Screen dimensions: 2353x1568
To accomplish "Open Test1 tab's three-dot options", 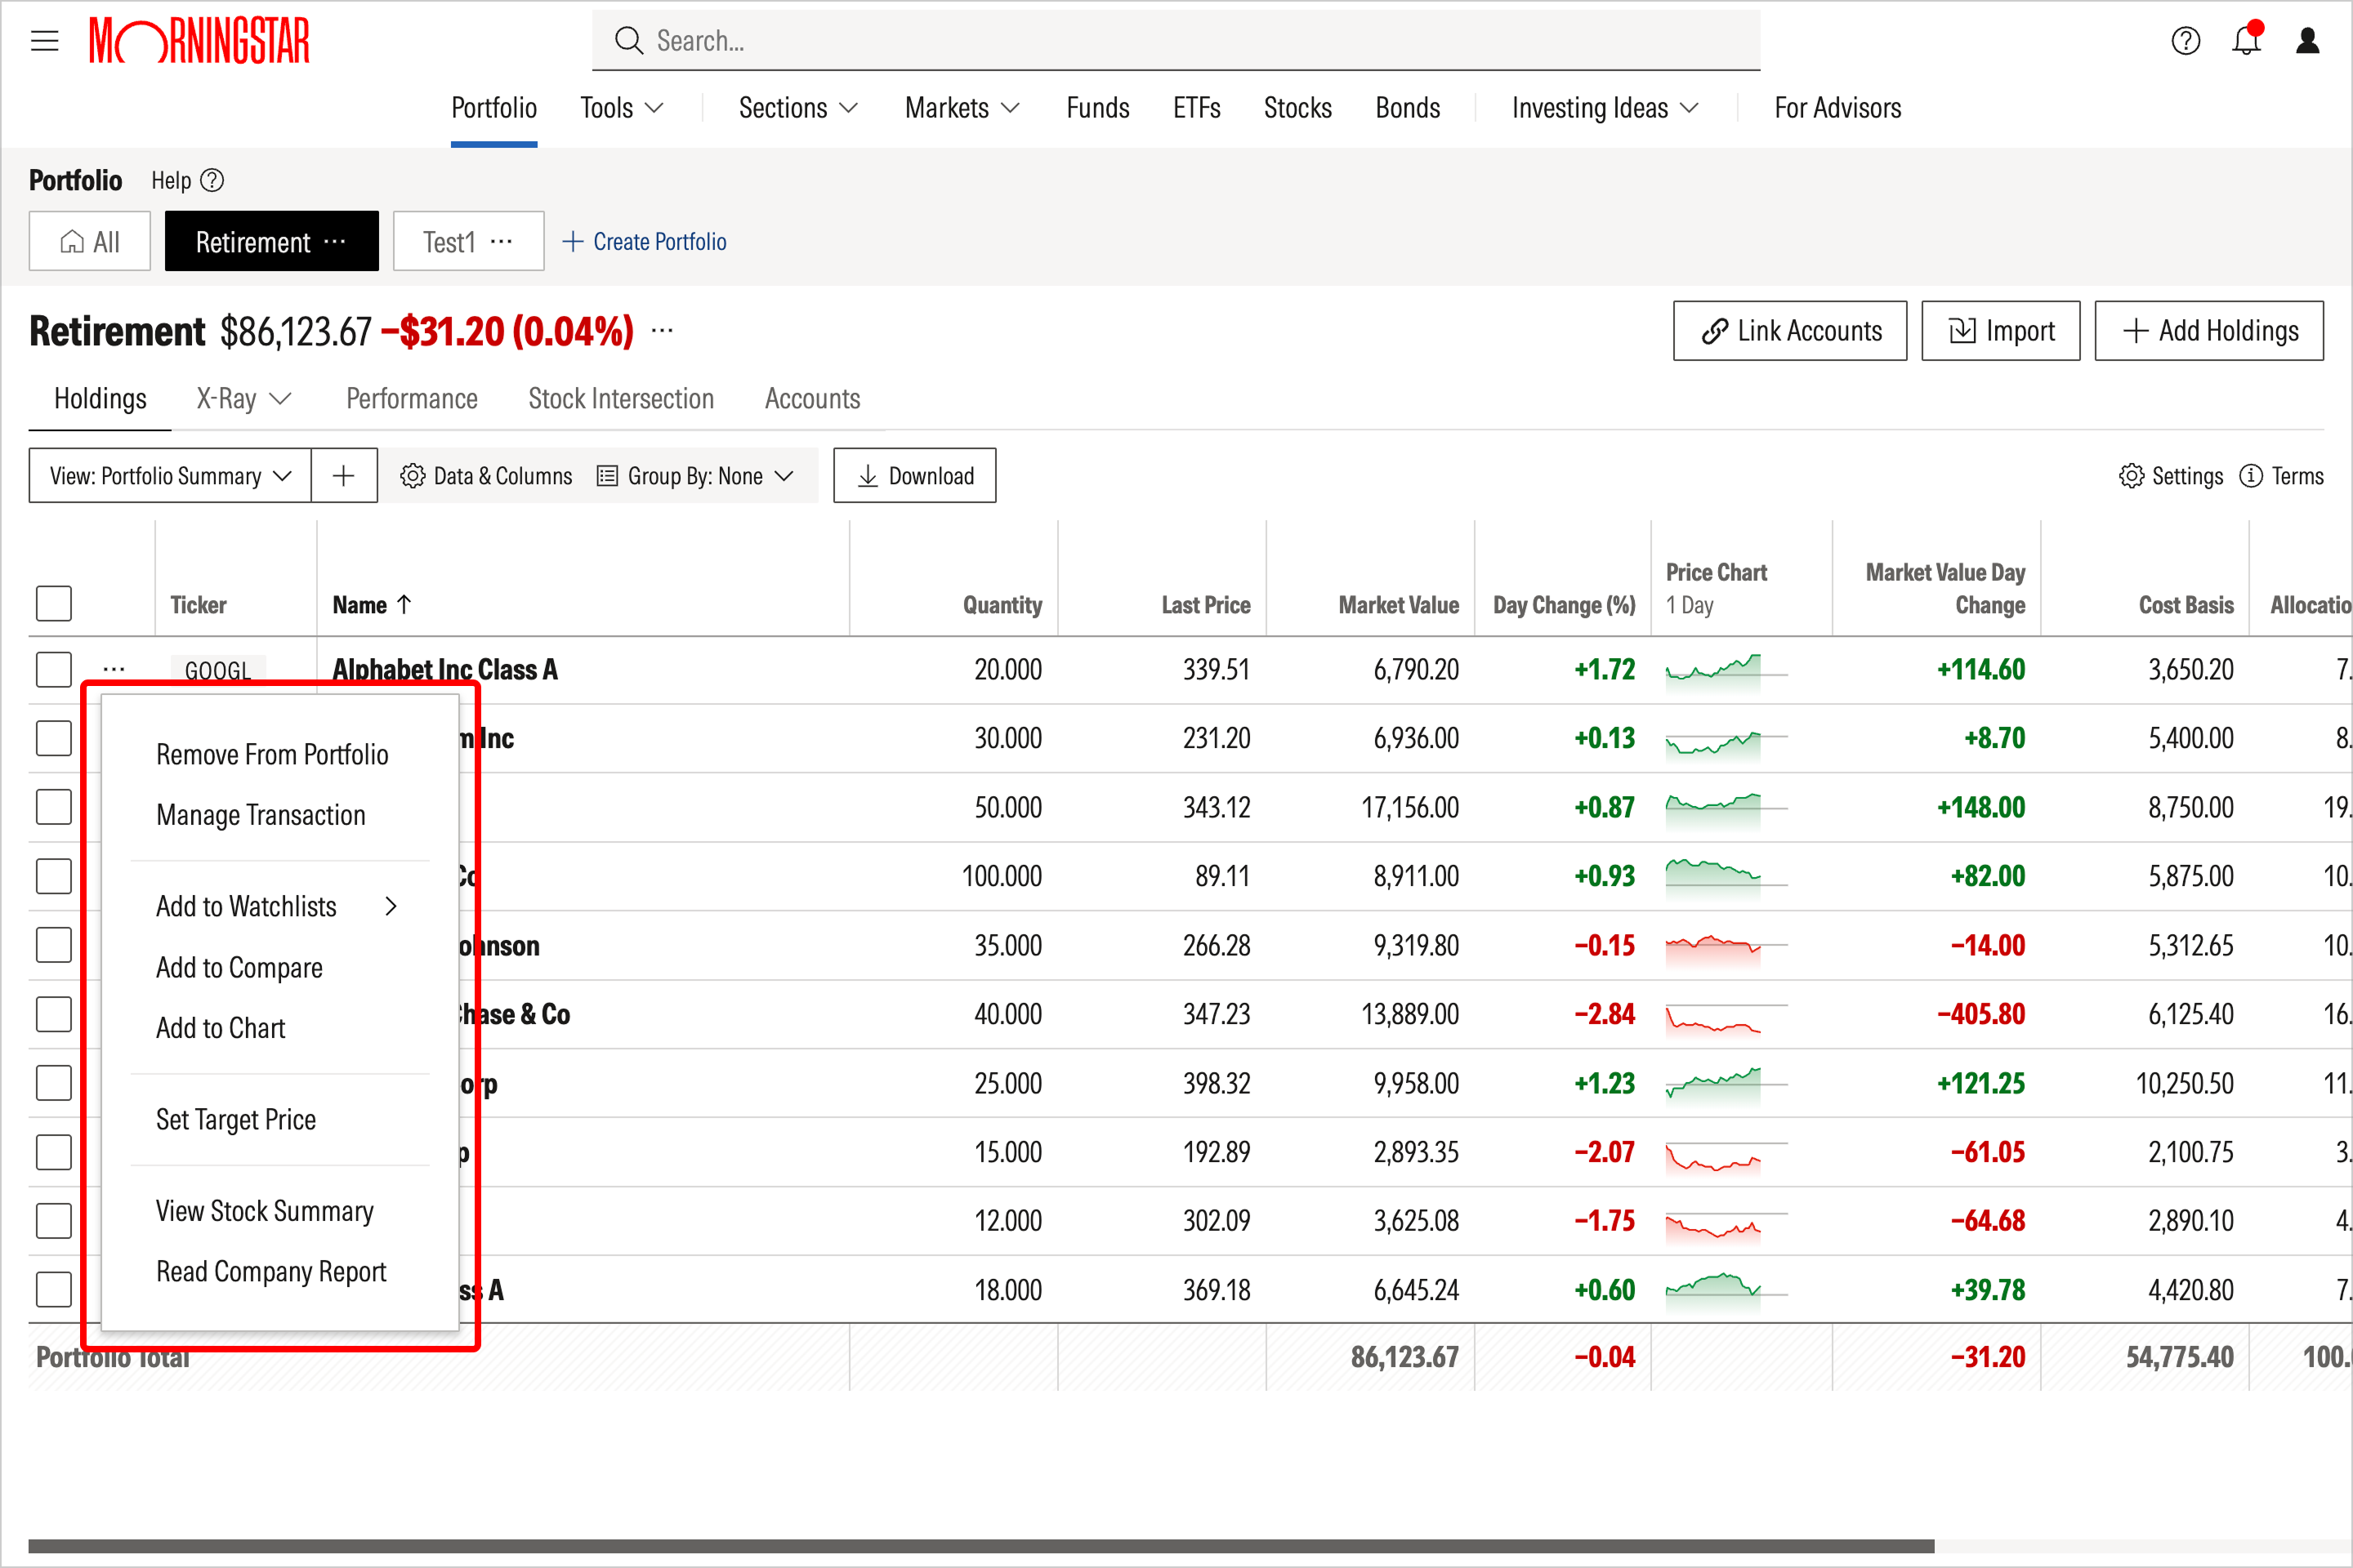I will point(501,242).
